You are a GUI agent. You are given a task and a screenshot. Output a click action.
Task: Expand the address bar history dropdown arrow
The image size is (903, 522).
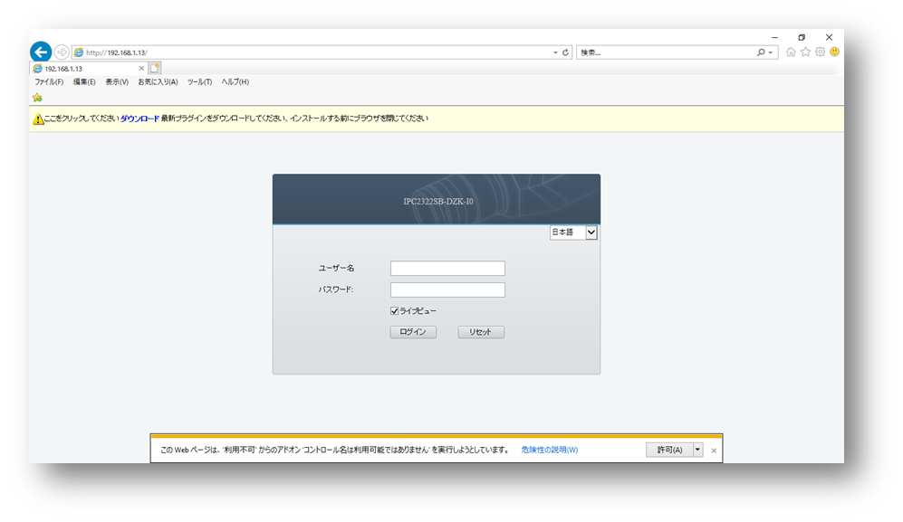[555, 52]
